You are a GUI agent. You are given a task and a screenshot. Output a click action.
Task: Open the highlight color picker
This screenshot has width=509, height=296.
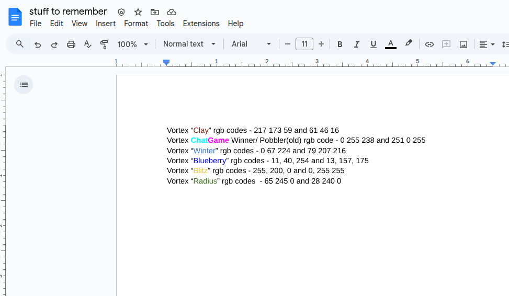click(x=409, y=43)
